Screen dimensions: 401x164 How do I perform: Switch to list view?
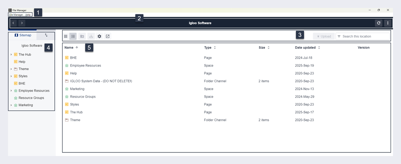pos(73,36)
